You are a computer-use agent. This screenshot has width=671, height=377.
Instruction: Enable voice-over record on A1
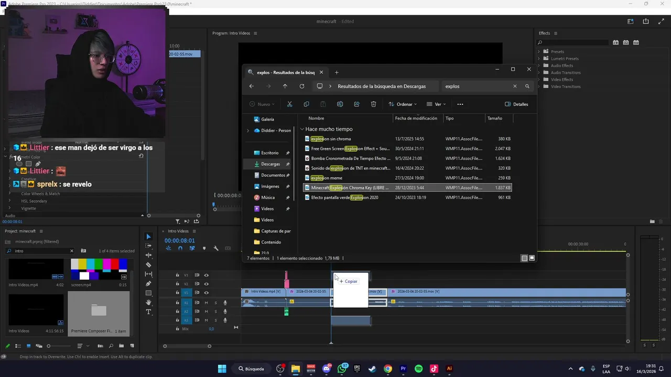point(225,303)
